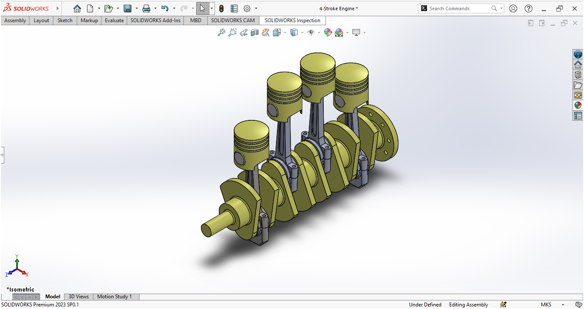Open the Zoom to Fit tool

[x=221, y=32]
